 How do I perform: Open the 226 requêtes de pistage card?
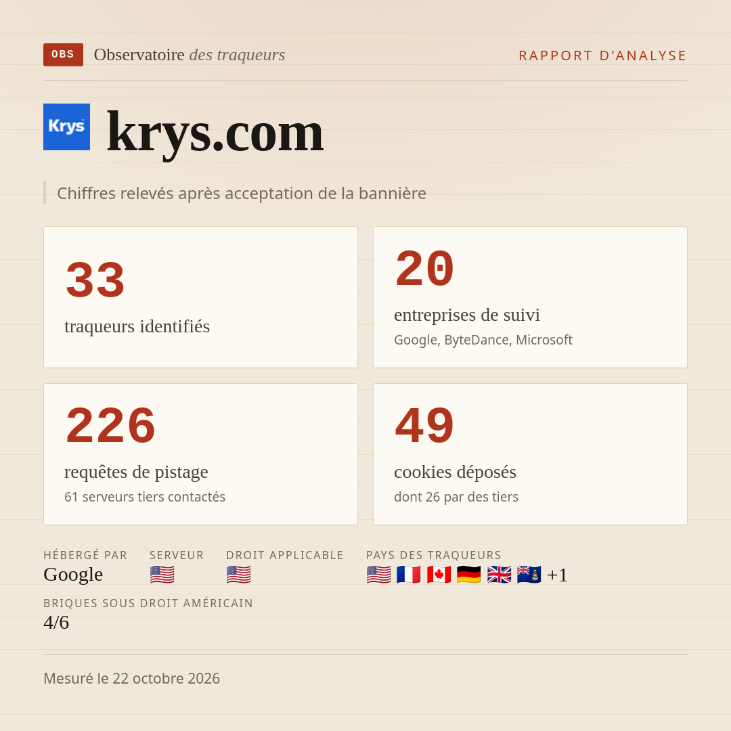point(200,454)
